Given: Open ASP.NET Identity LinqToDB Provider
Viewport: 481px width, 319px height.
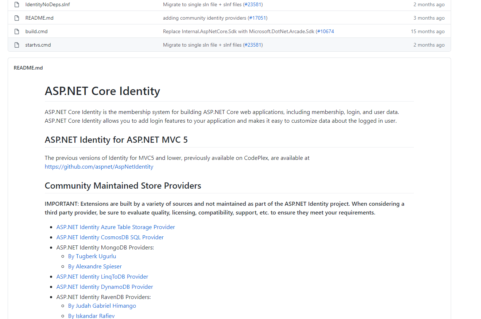Looking at the screenshot, I should [102, 277].
